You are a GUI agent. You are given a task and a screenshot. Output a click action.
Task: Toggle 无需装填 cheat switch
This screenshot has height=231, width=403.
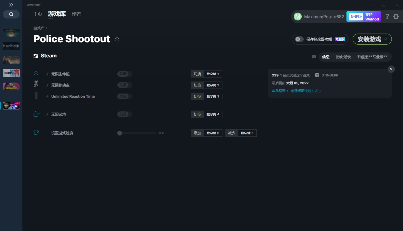(125, 114)
